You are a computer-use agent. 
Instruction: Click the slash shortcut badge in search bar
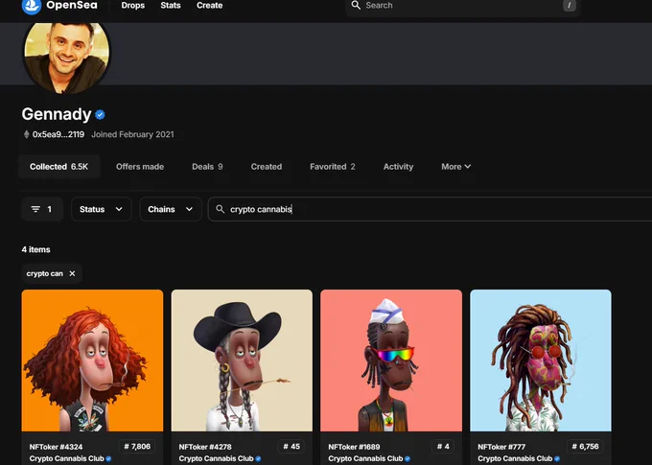(x=570, y=6)
